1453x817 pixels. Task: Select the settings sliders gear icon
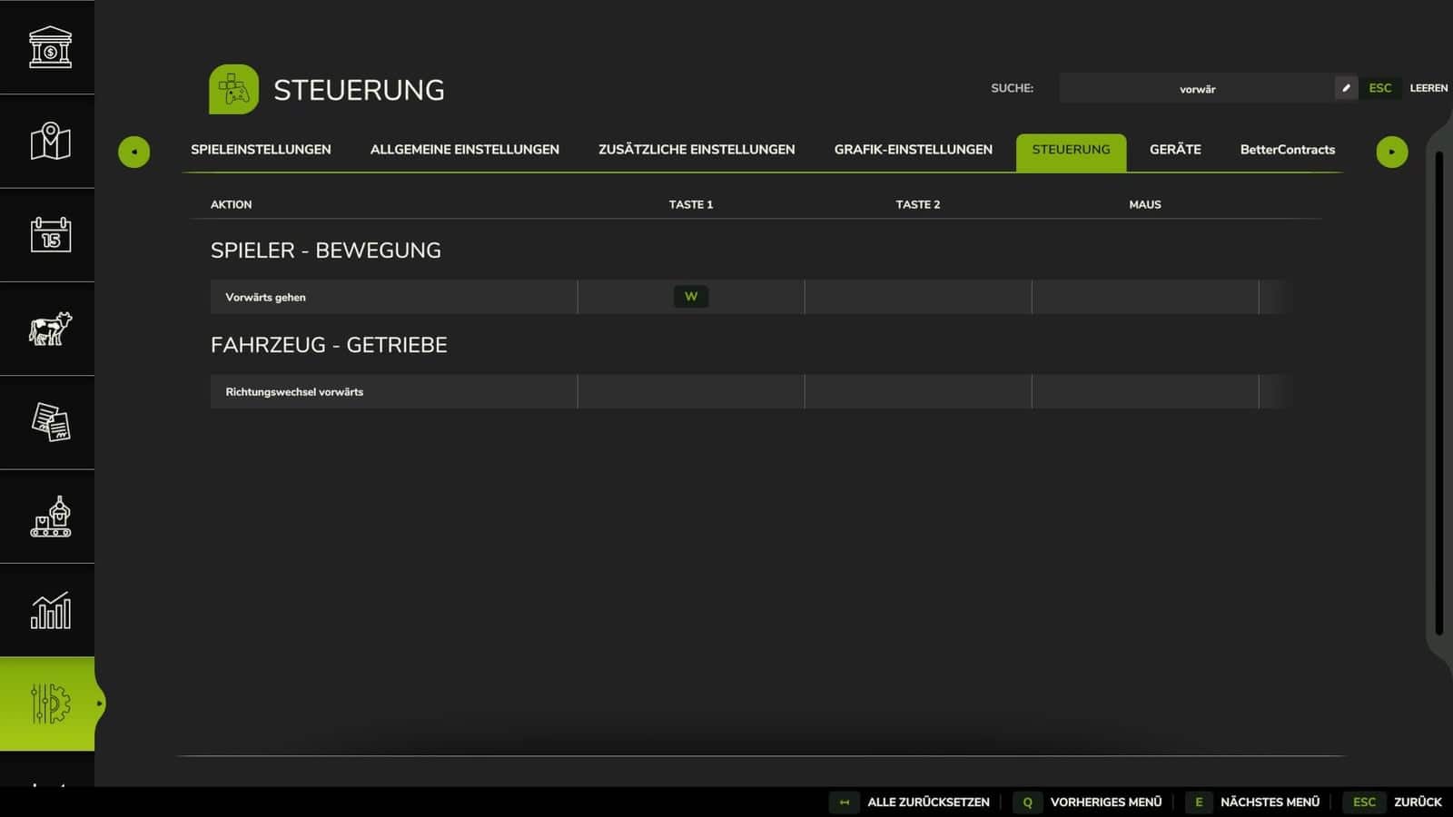(x=50, y=704)
